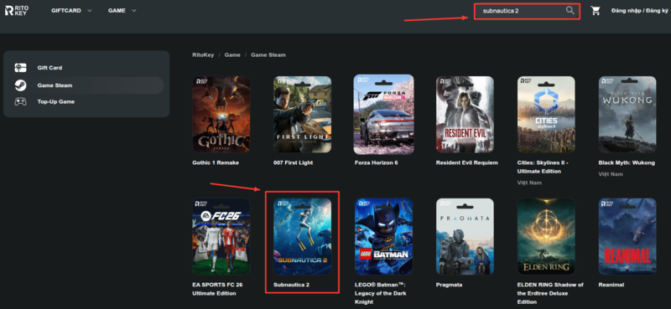Open the Cities Skylines II cover image

coord(546,115)
